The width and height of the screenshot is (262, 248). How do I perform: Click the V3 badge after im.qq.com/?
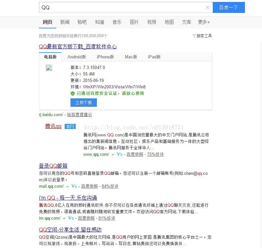pos(71,218)
